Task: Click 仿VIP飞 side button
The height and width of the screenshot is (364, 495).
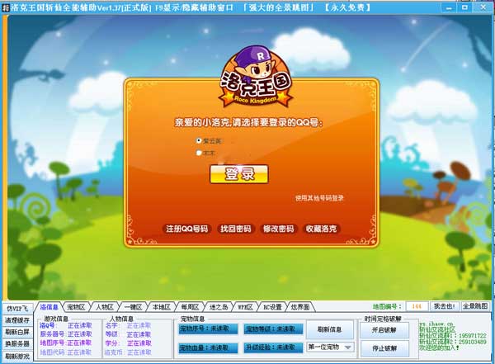Action: (x=17, y=308)
